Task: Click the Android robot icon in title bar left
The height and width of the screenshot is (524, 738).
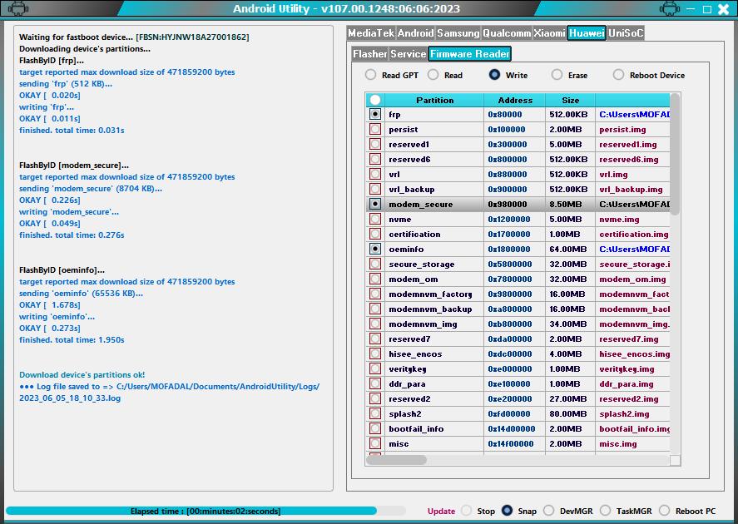Action: point(17,8)
